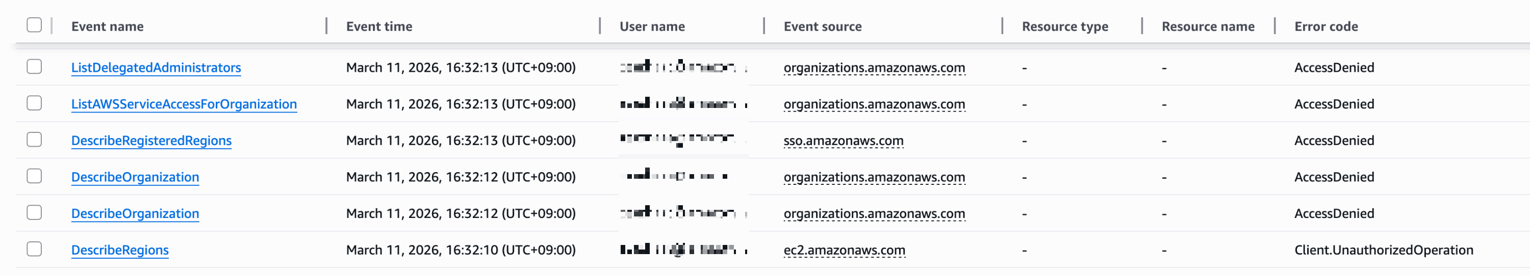Viewport: 1530px width, 276px height.
Task: Open the DescribeRegions event link
Action: pyautogui.click(x=120, y=251)
